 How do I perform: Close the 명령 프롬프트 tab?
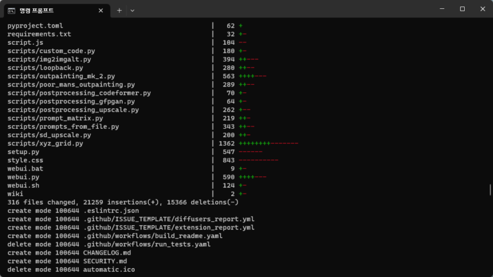click(x=100, y=10)
